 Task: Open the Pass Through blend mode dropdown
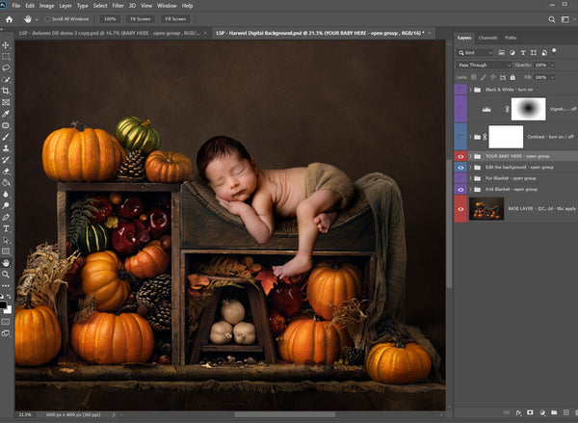tap(485, 65)
